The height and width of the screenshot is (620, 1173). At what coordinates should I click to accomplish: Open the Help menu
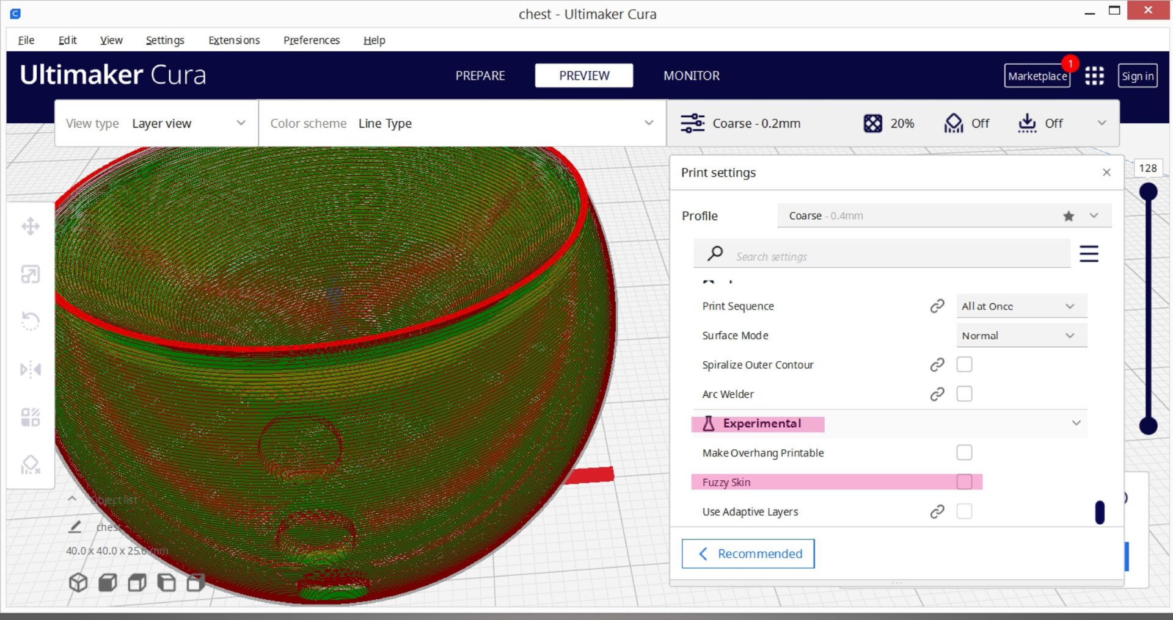(x=375, y=40)
